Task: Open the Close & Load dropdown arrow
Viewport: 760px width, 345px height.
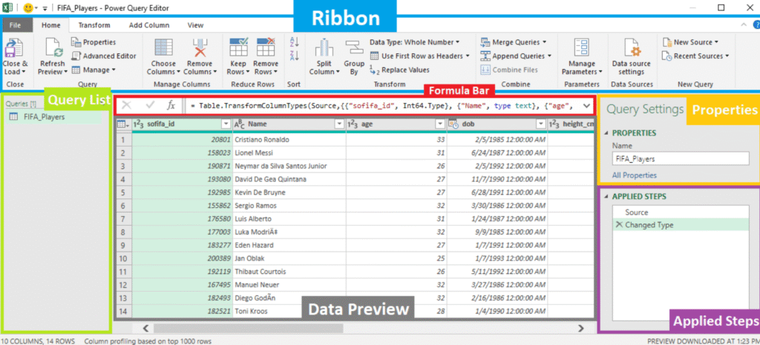Action: pyautogui.click(x=23, y=72)
